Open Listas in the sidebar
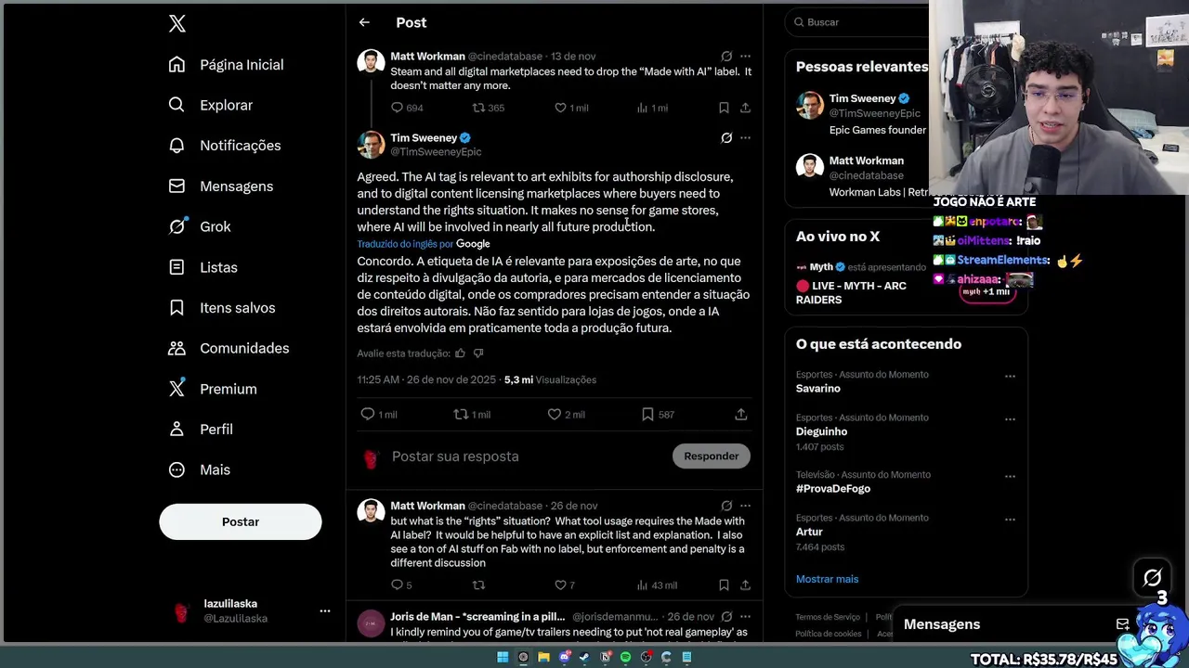1189x668 pixels. point(203,267)
